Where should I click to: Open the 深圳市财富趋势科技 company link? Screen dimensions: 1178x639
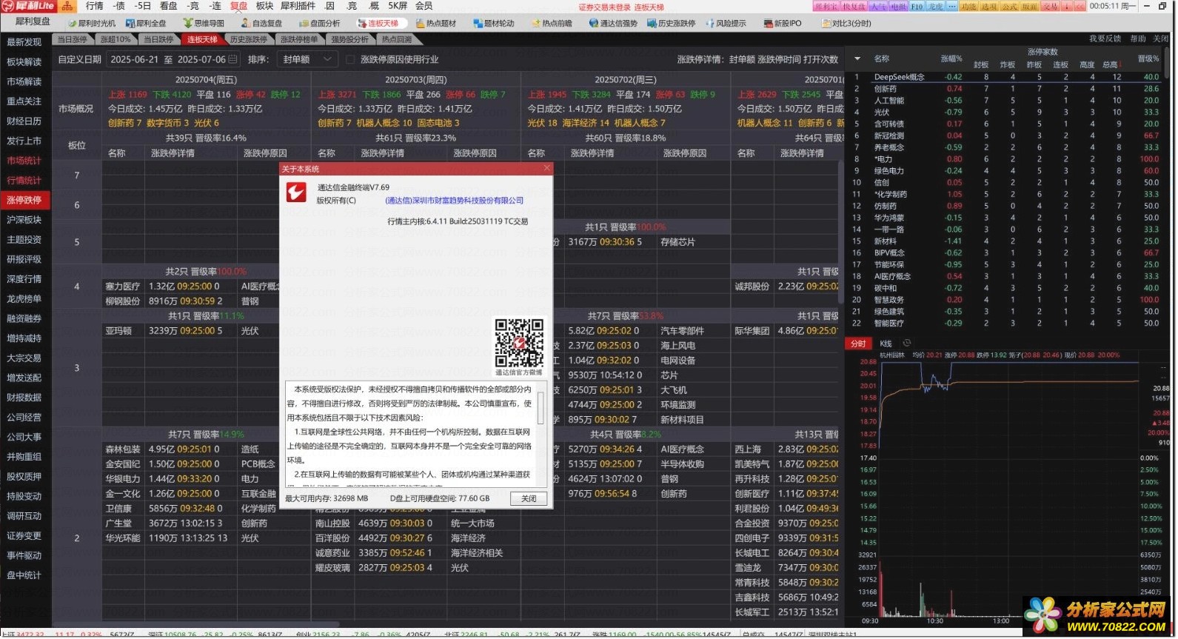point(454,201)
